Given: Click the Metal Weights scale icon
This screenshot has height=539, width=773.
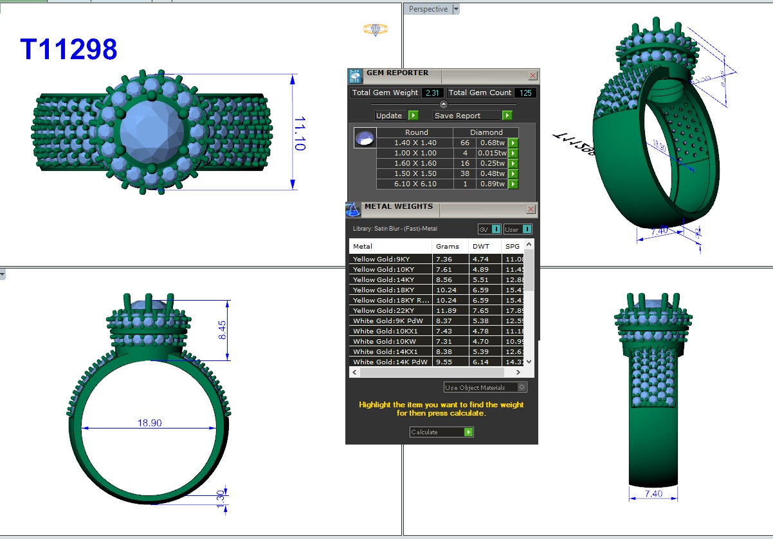Looking at the screenshot, I should pyautogui.click(x=352, y=209).
